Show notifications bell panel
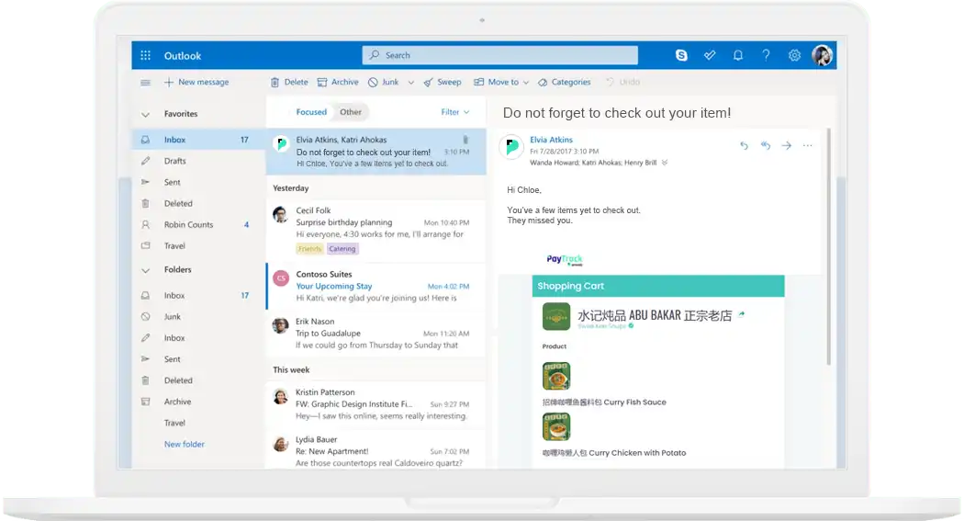The image size is (964, 521). click(x=738, y=55)
